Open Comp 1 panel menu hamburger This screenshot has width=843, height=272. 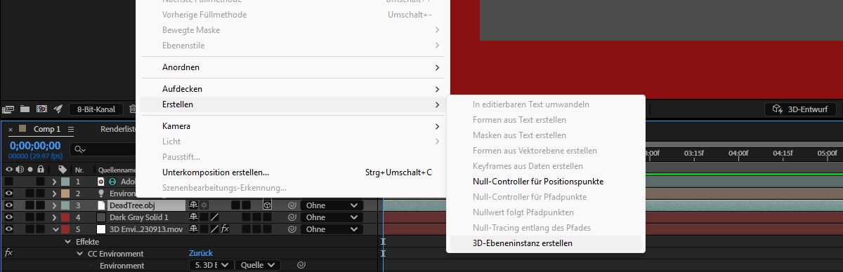(72, 130)
